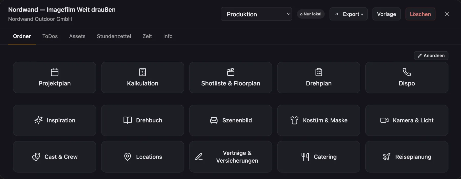
Task: Click the pencil icon on Anordnen
Action: pyautogui.click(x=420, y=56)
